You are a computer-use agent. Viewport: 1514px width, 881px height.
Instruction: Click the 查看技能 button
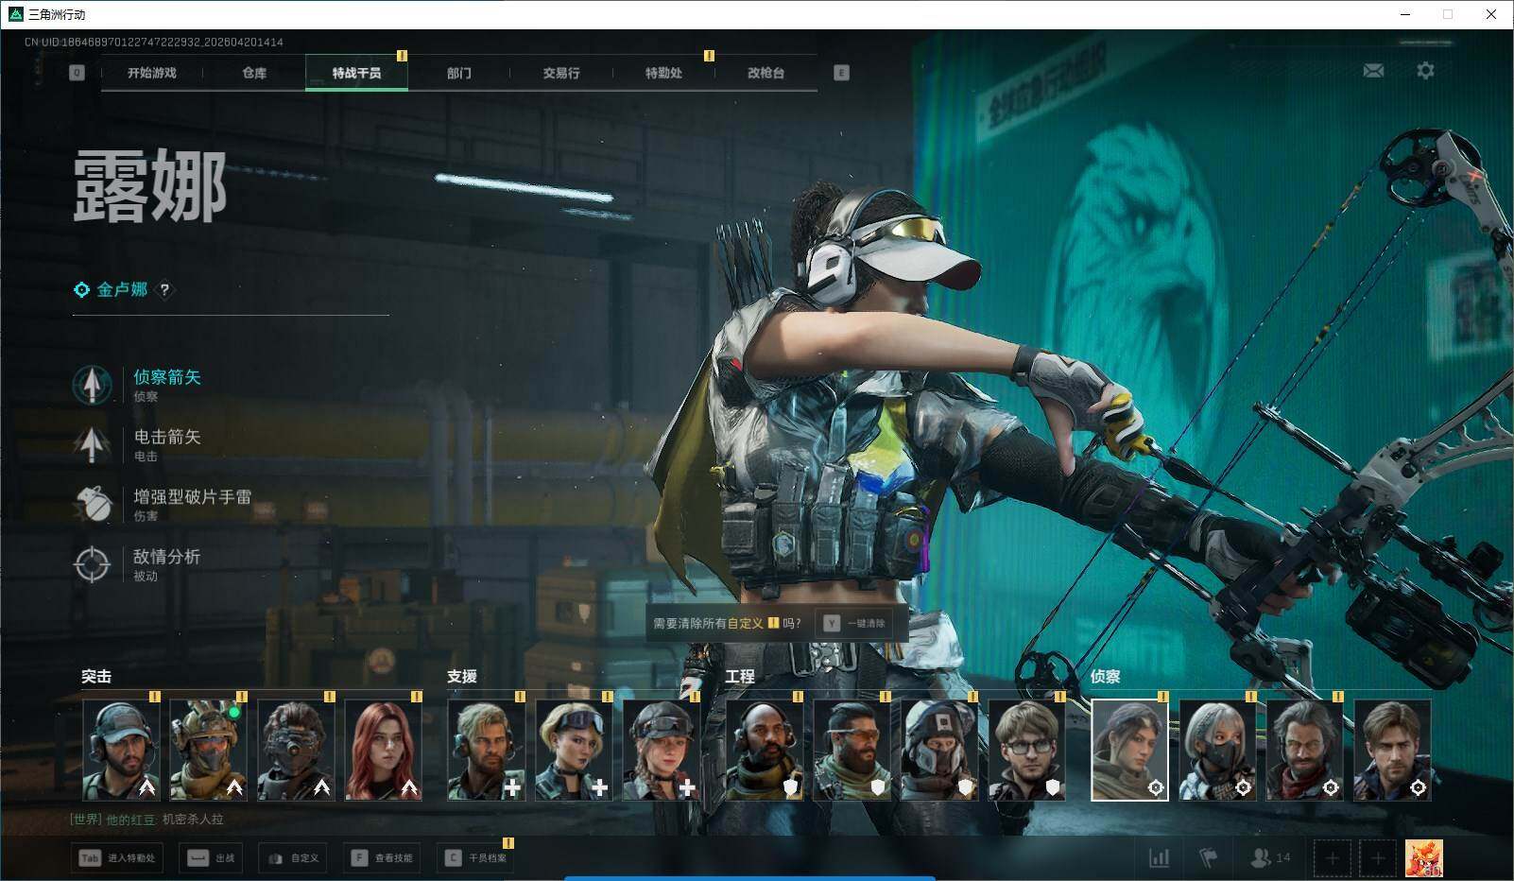pyautogui.click(x=383, y=858)
